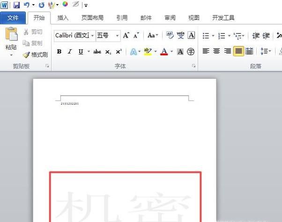
Task: Click the Increase Indent icon
Action: [x=266, y=36]
